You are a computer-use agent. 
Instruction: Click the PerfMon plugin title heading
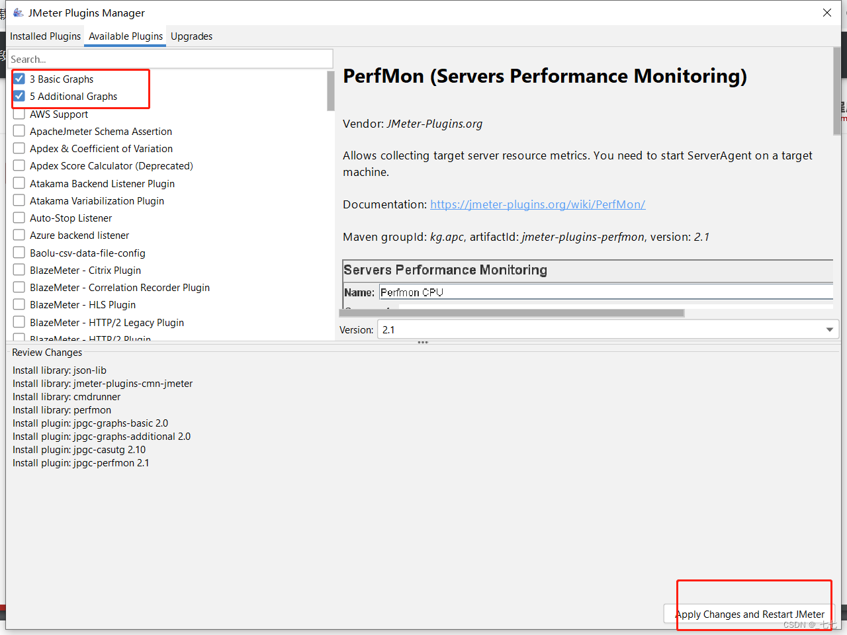[x=545, y=76]
